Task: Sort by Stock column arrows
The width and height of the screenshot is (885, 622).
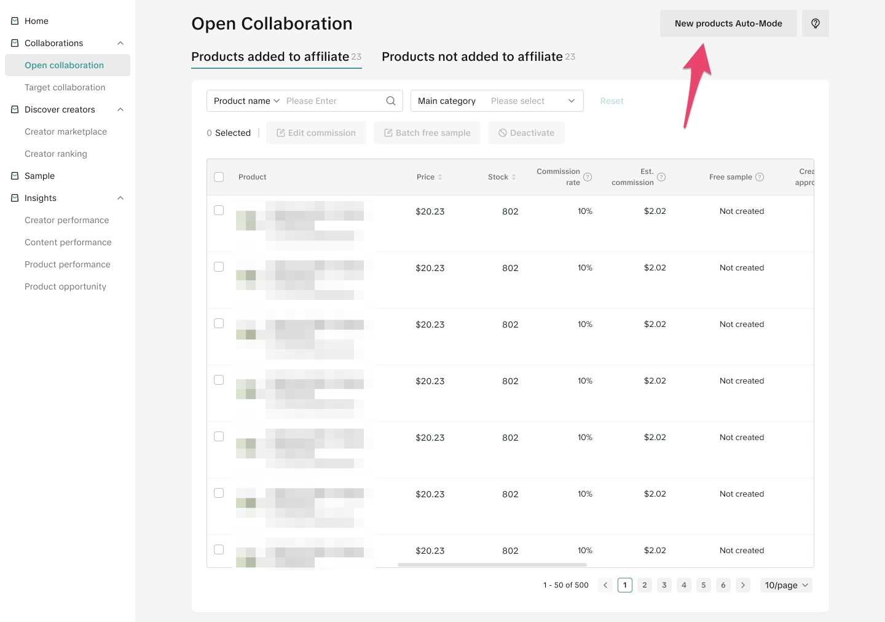Action: 514,177
